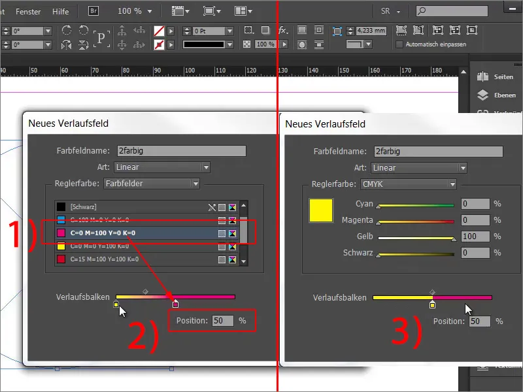Image resolution: width=523 pixels, height=392 pixels.
Task: Select the [Schwarz] swatch row
Action: [x=146, y=207]
